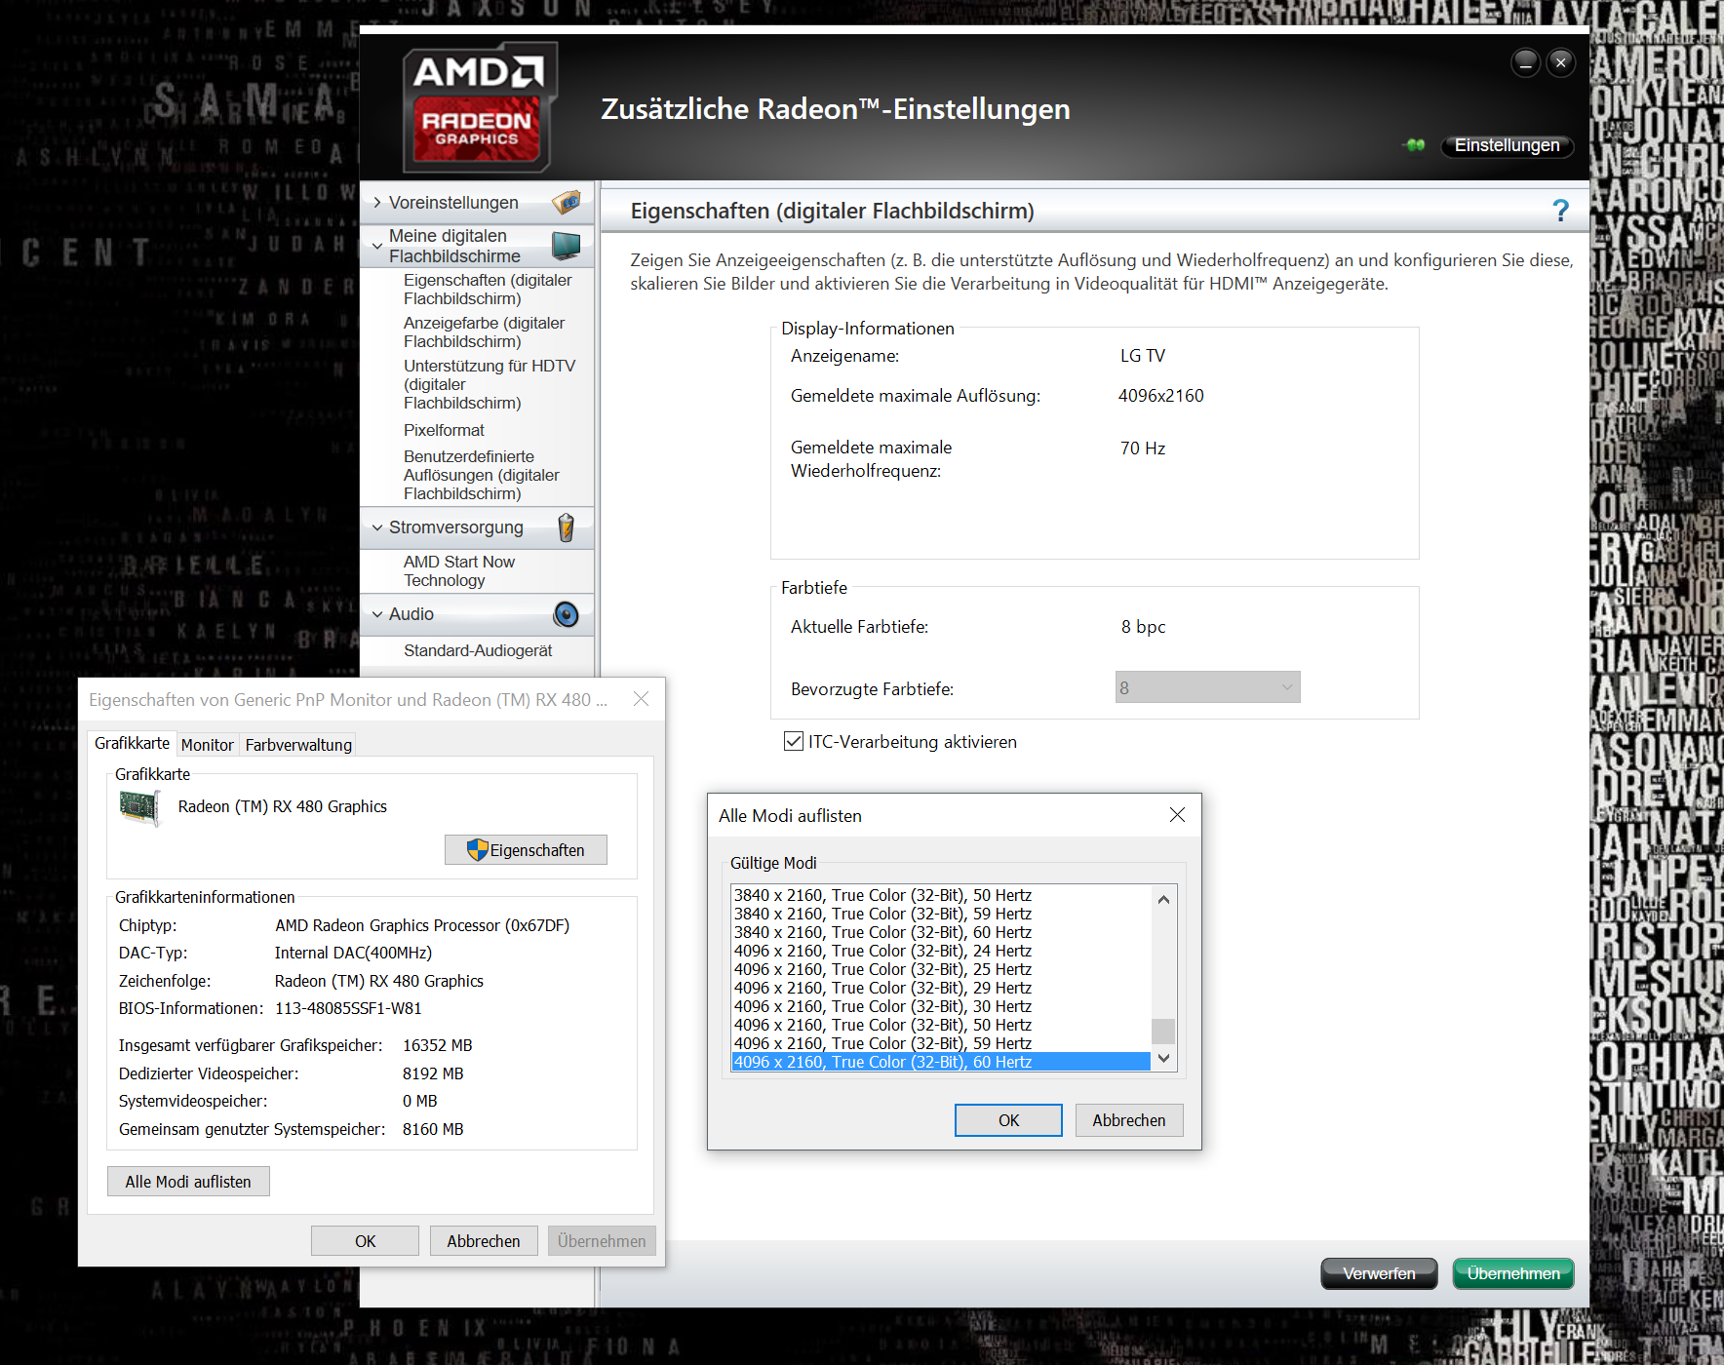The image size is (1724, 1365).
Task: Click the AMD Radeon Graphics logo
Action: [x=479, y=106]
